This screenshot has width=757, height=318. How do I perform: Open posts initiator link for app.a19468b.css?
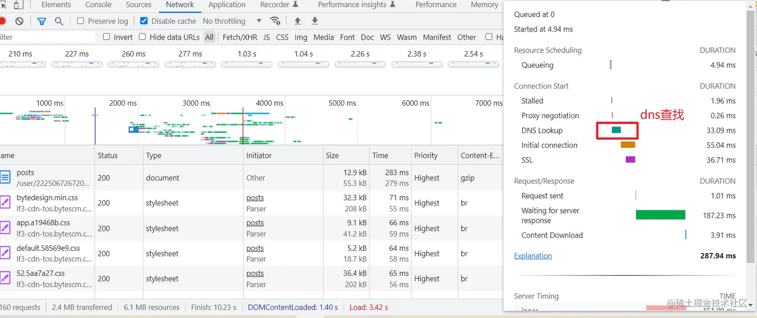pyautogui.click(x=255, y=223)
